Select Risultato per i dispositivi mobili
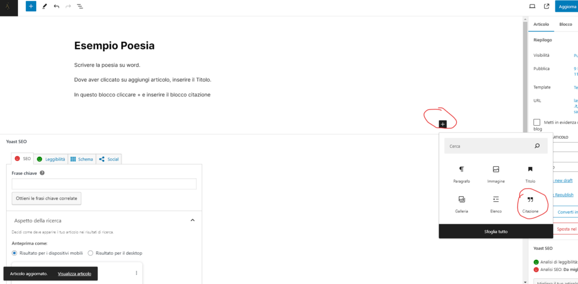Viewport: 578px width, 284px height. click(x=15, y=253)
